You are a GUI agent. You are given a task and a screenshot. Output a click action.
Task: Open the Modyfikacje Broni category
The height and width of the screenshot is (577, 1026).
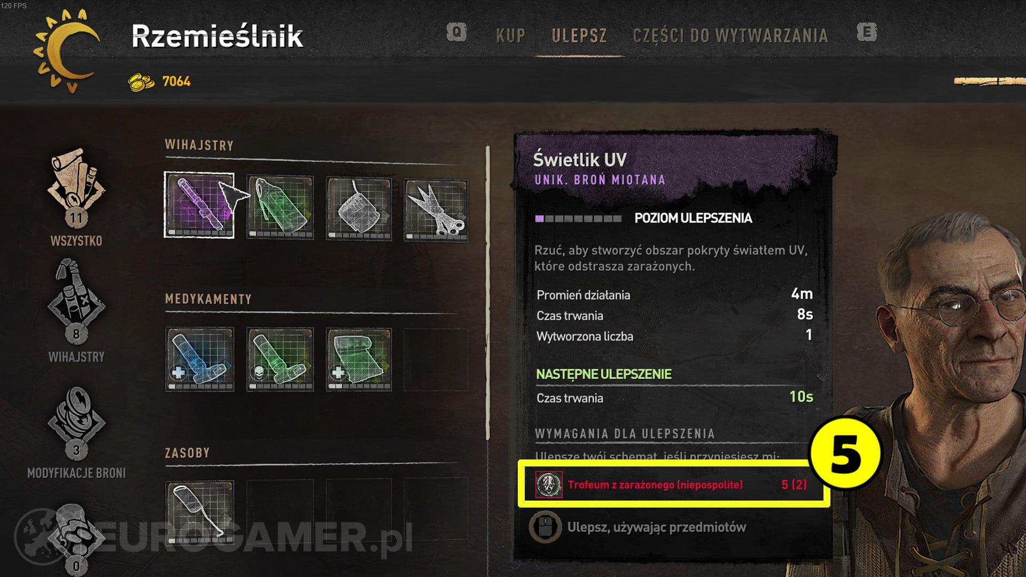(x=76, y=433)
